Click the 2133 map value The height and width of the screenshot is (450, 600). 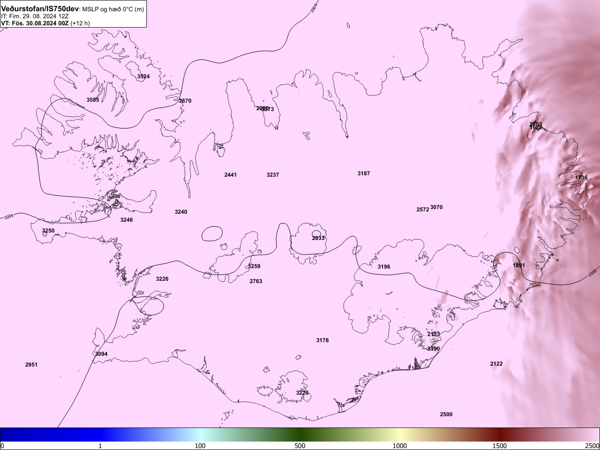(434, 334)
